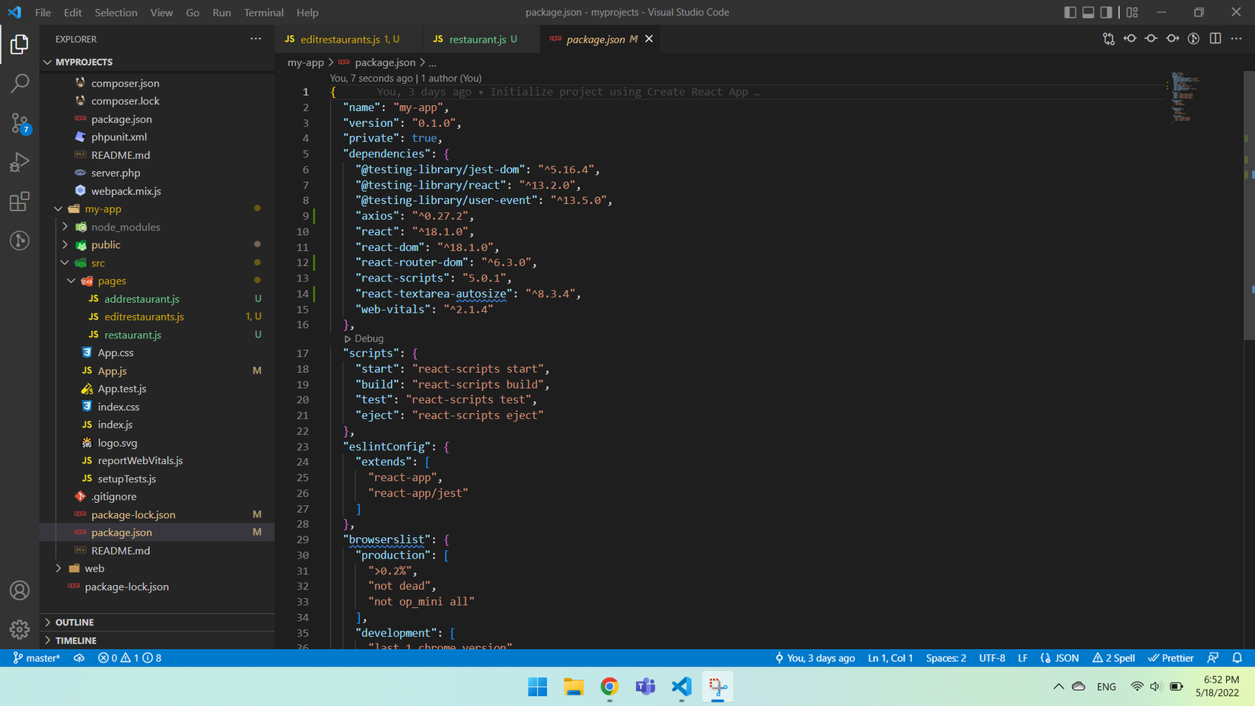Image resolution: width=1255 pixels, height=706 pixels.
Task: Open Source Control view with 7 changes
Action: click(x=20, y=123)
